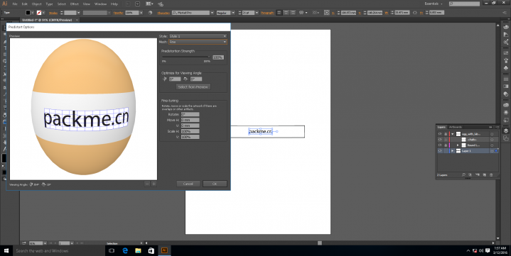Hide Layer 1 using its eye icon
Image resolution: width=511 pixels, height=256 pixels.
(440, 151)
